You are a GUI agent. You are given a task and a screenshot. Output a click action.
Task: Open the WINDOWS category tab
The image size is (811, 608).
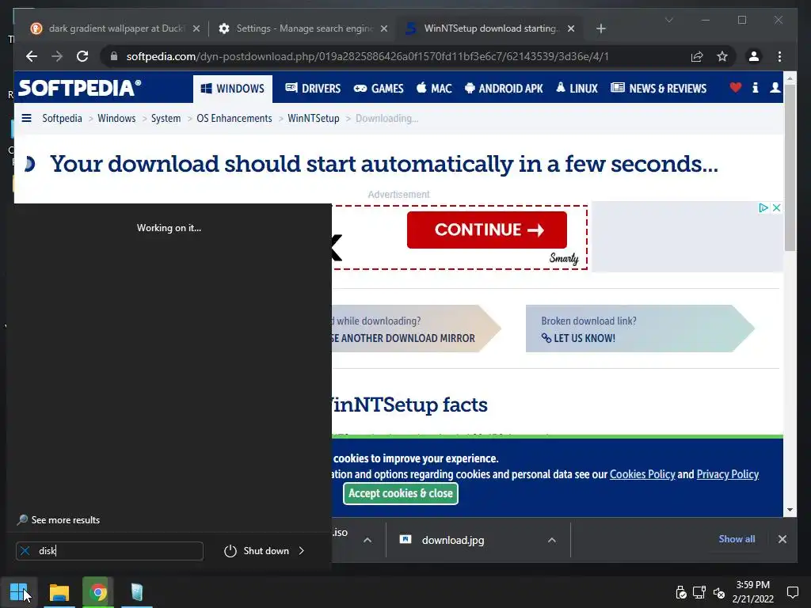coord(233,89)
